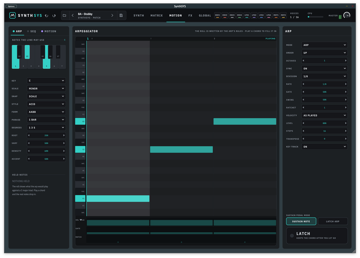Toggle the b6 black key
Screen dimensions: 360x258
pyautogui.click(x=50, y=52)
